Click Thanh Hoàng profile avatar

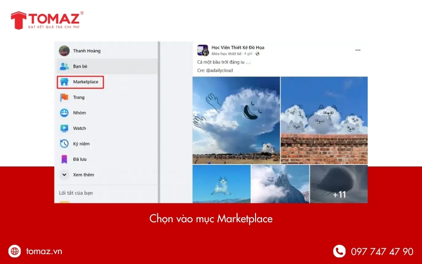pyautogui.click(x=64, y=51)
